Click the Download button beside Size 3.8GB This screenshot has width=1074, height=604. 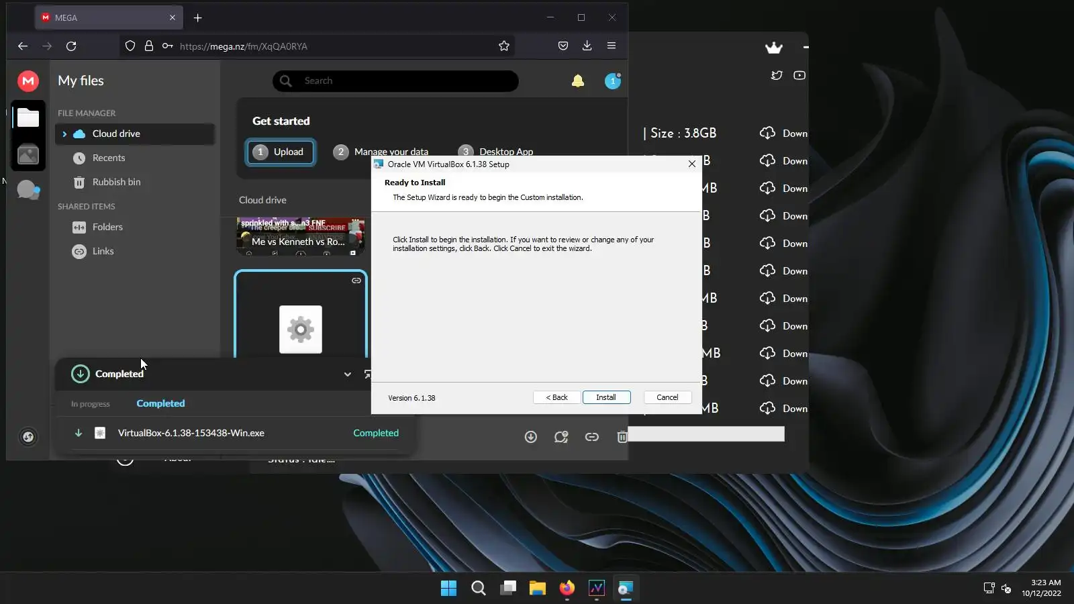click(783, 134)
